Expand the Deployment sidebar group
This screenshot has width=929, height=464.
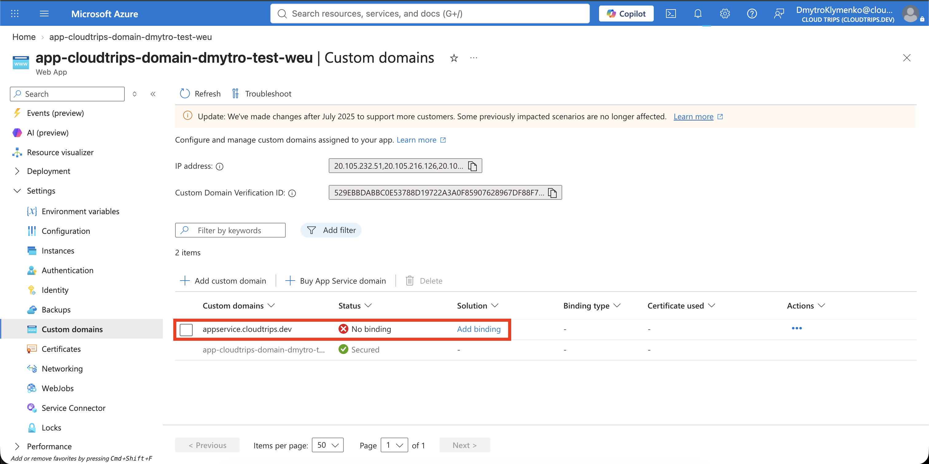17,171
